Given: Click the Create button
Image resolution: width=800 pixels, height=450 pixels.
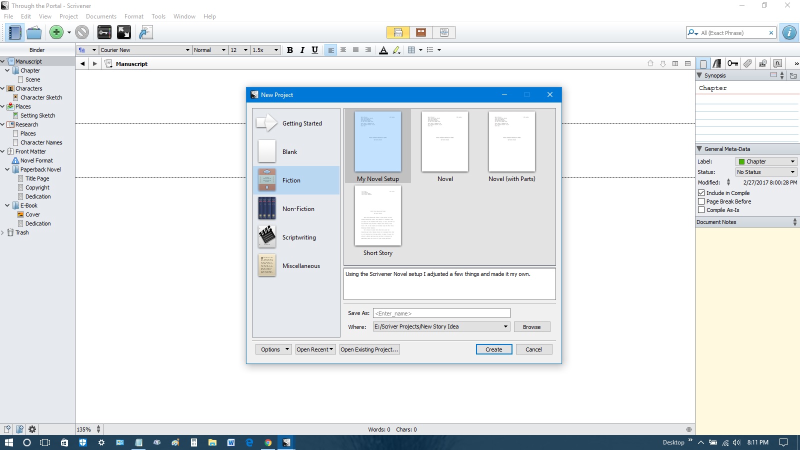Looking at the screenshot, I should [x=494, y=349].
